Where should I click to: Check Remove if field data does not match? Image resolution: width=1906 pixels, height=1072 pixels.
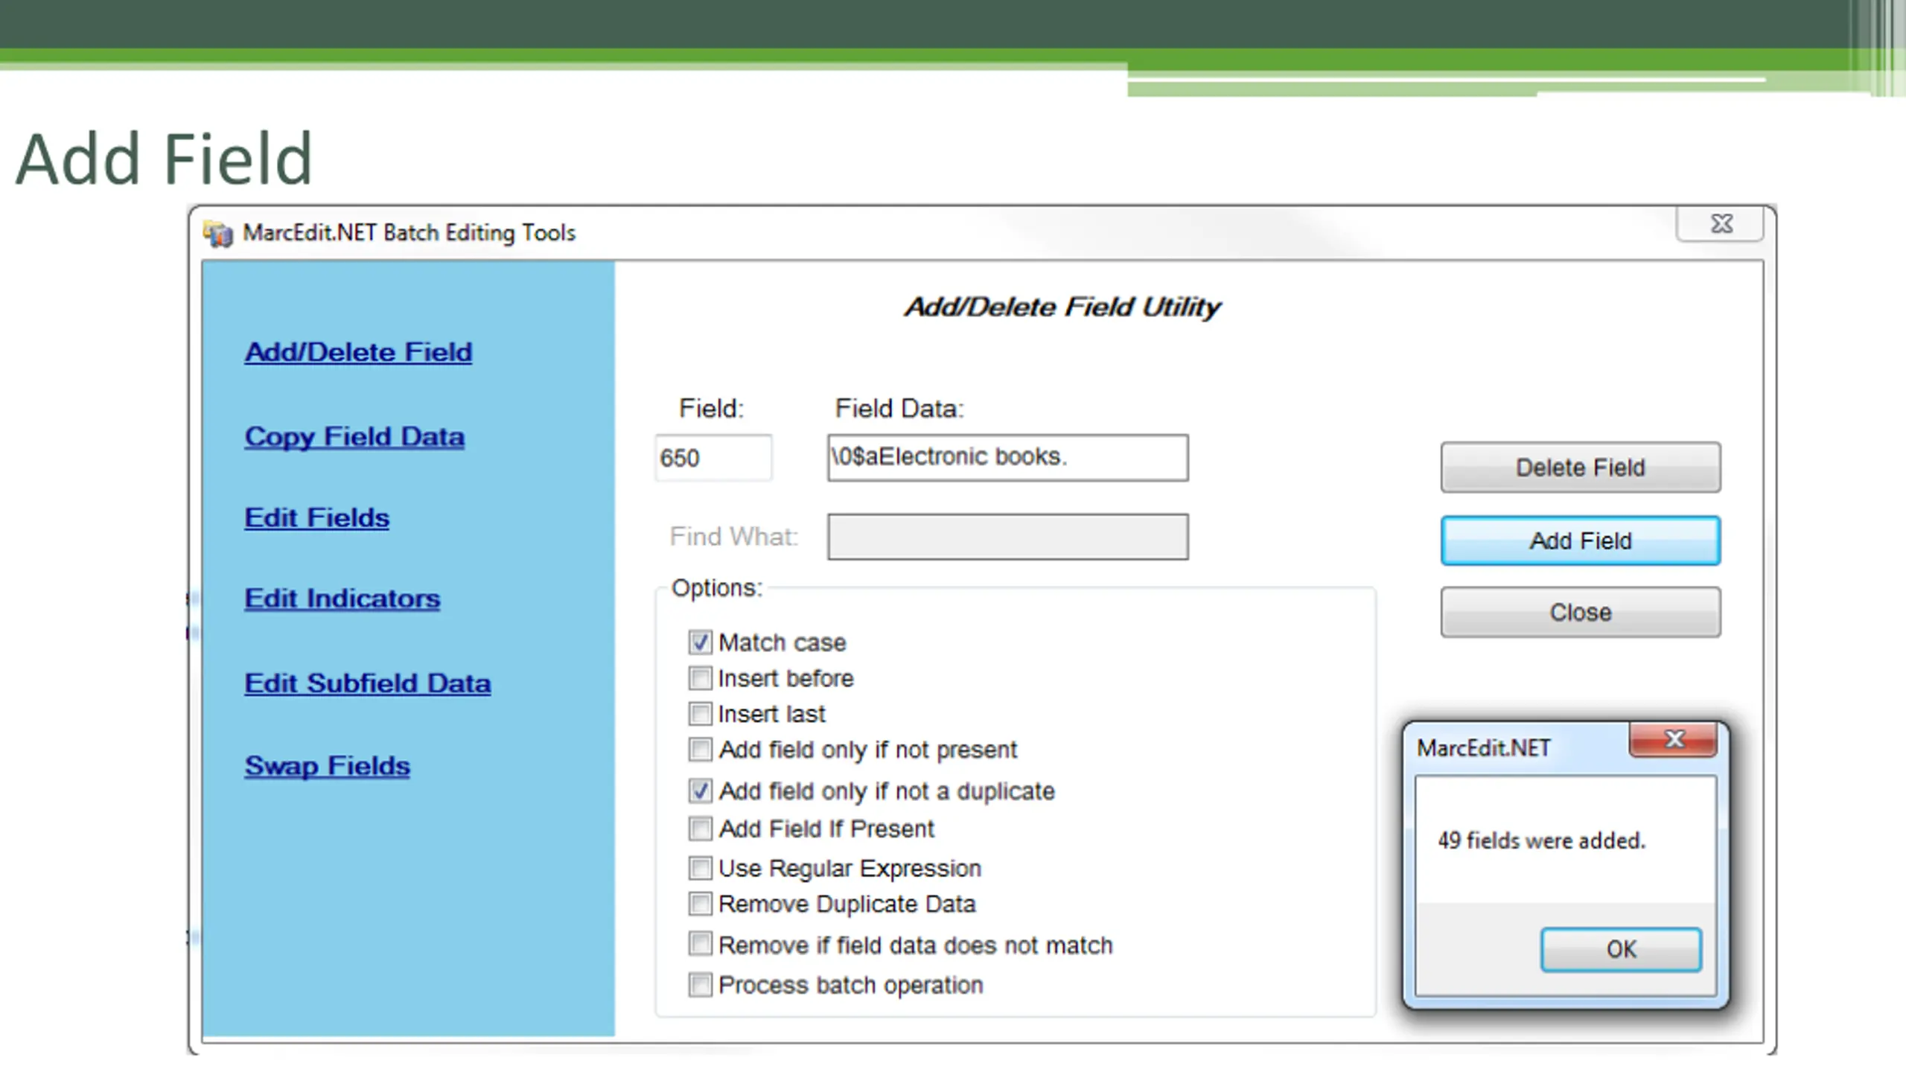(700, 945)
